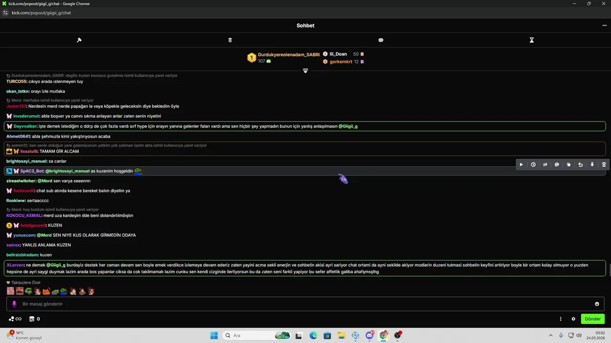
Task: Open the vertical three-dot menu near Gönder
Action: tap(561, 319)
